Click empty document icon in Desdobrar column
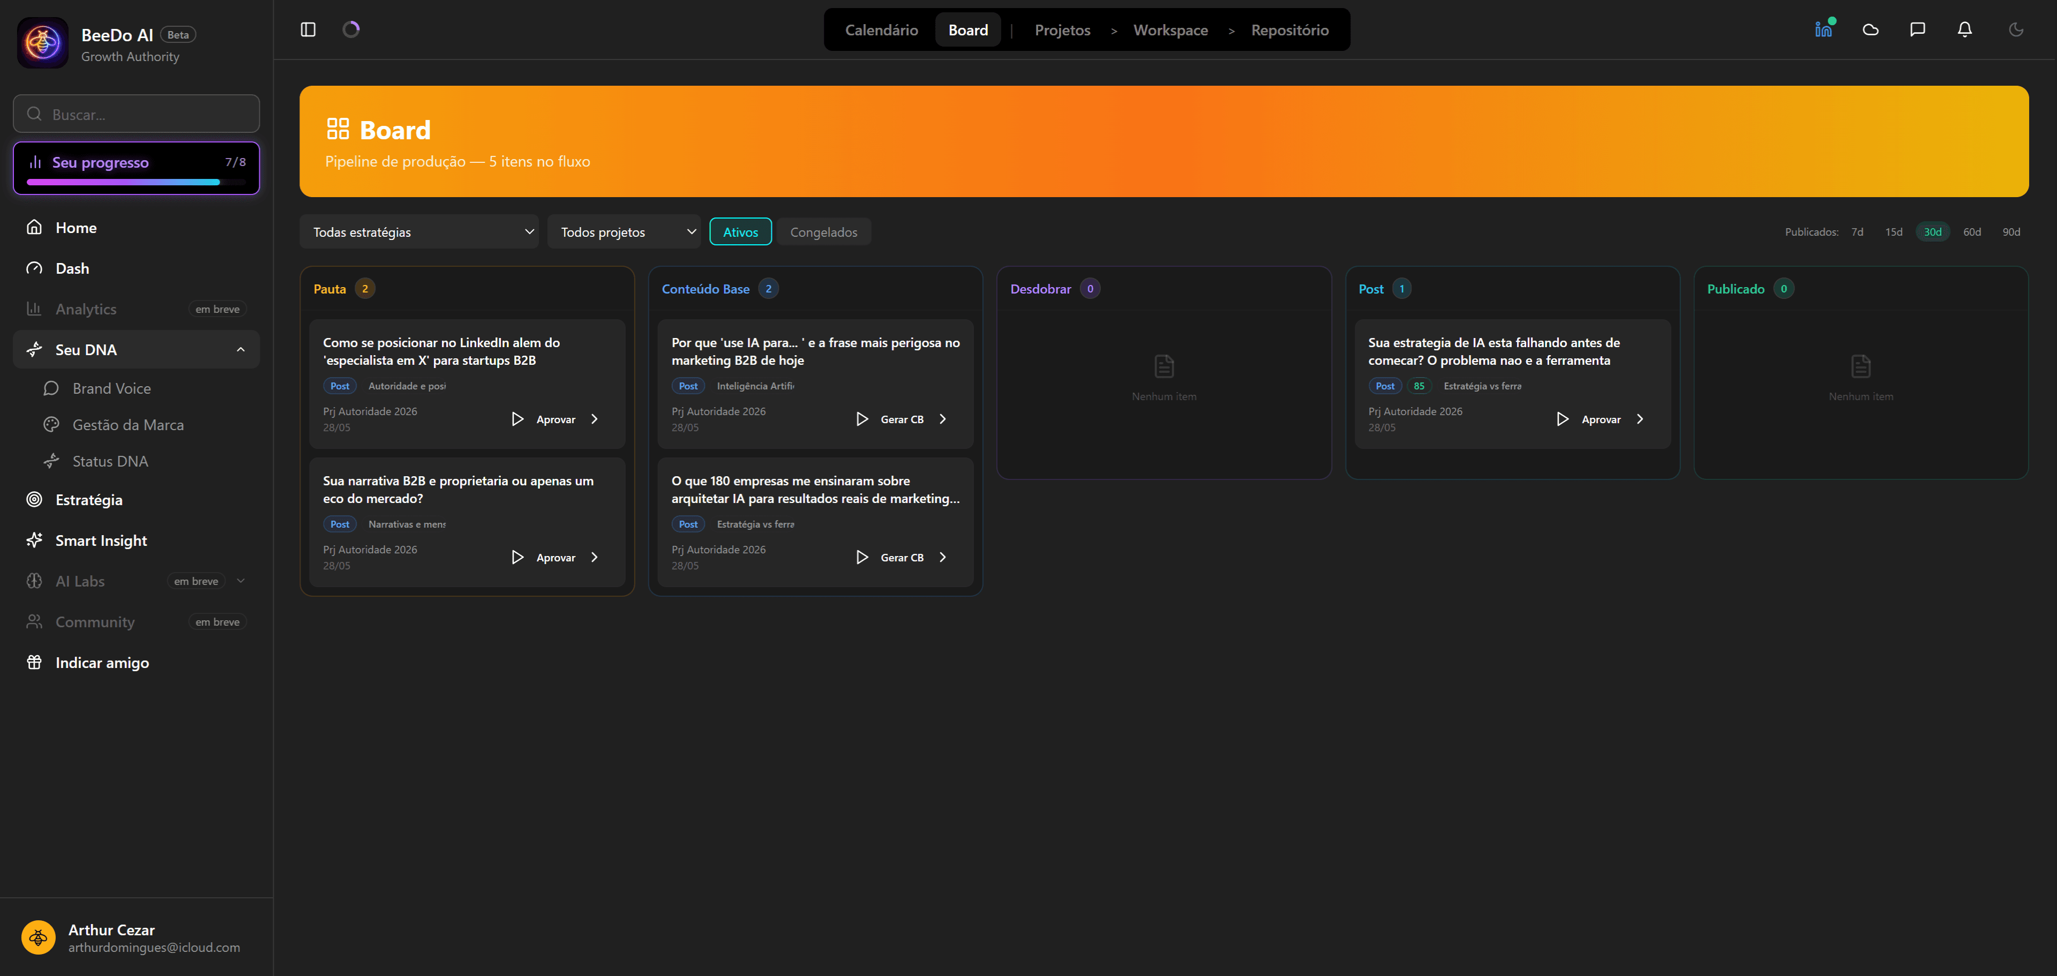Image resolution: width=2057 pixels, height=976 pixels. pos(1164,366)
